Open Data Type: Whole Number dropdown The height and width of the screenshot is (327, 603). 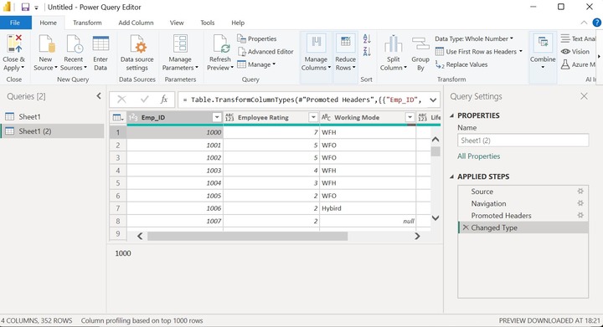pos(474,38)
